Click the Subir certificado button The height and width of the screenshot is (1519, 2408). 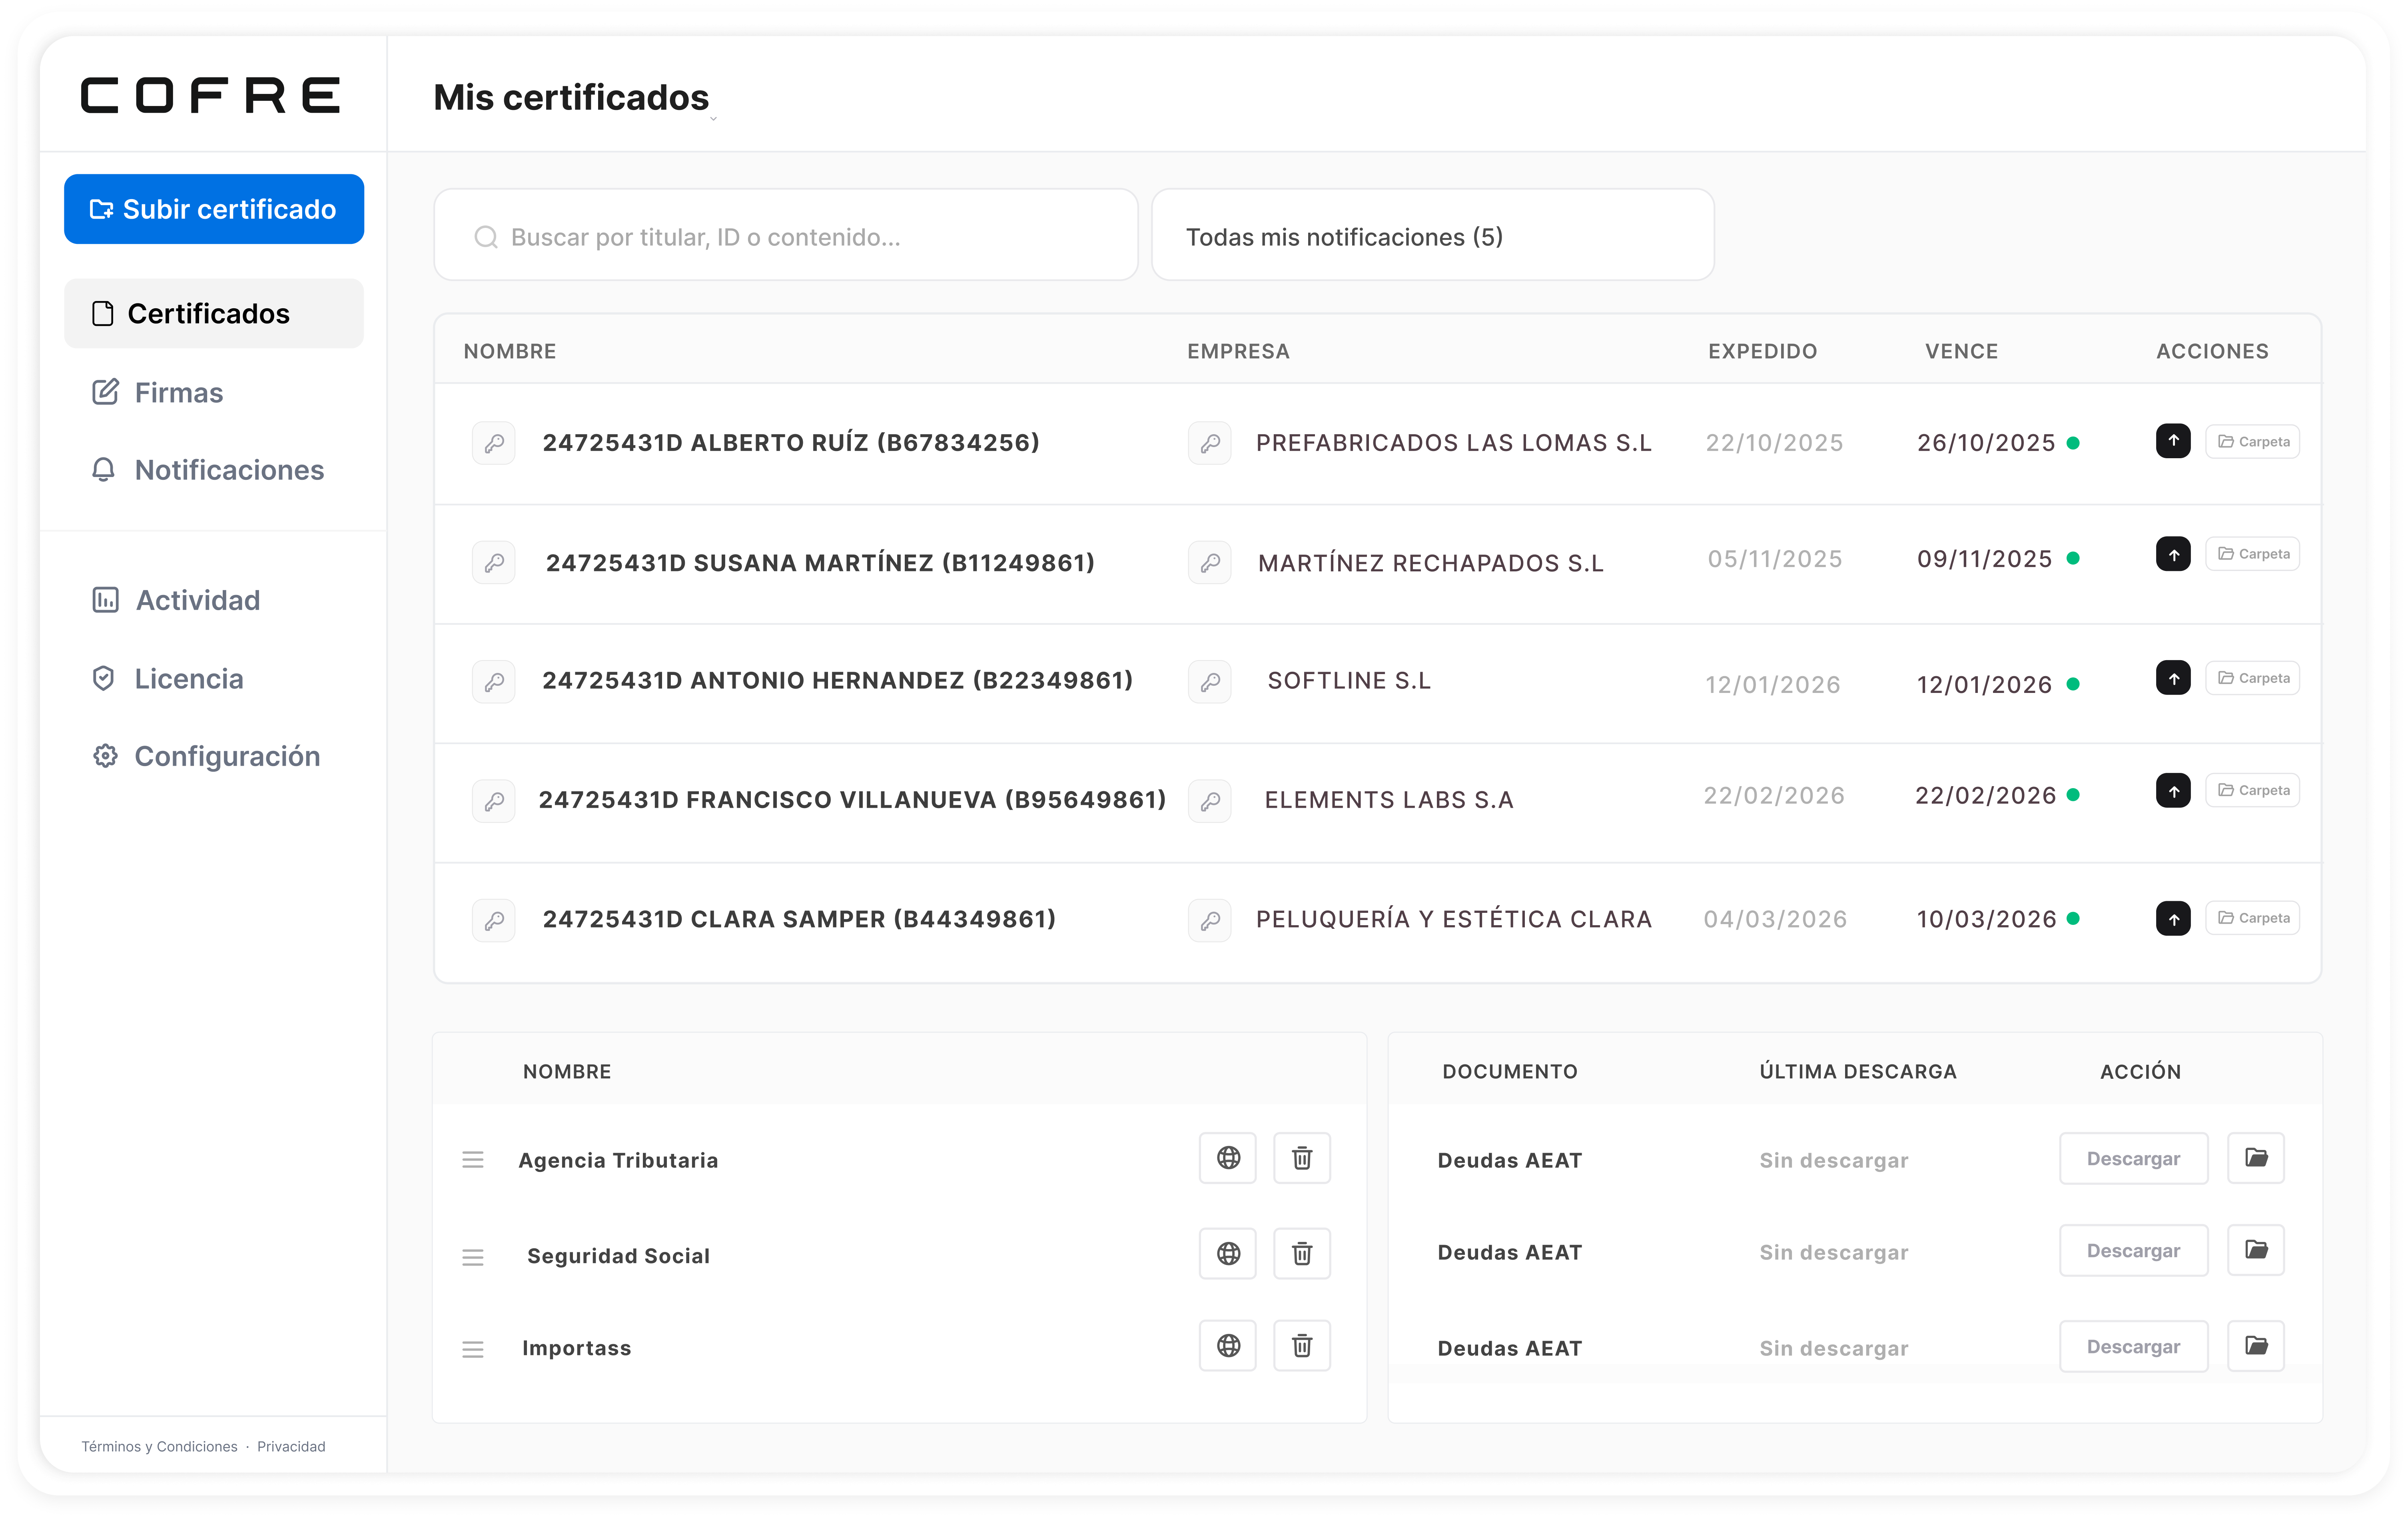pyautogui.click(x=213, y=209)
